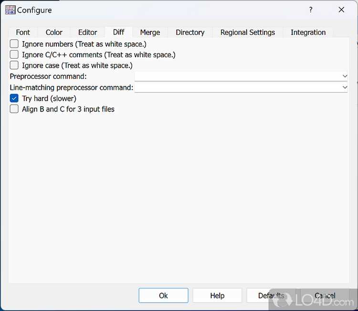This screenshot has width=358, height=311.
Task: Open the Regional Settings tab
Action: 247,32
